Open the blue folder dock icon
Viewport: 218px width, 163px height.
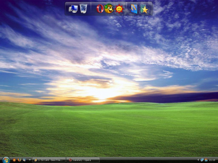pyautogui.click(x=134, y=9)
